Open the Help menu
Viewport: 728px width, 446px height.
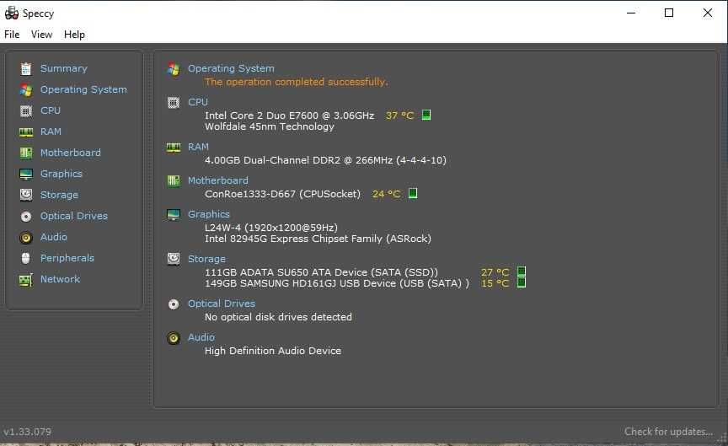point(74,35)
